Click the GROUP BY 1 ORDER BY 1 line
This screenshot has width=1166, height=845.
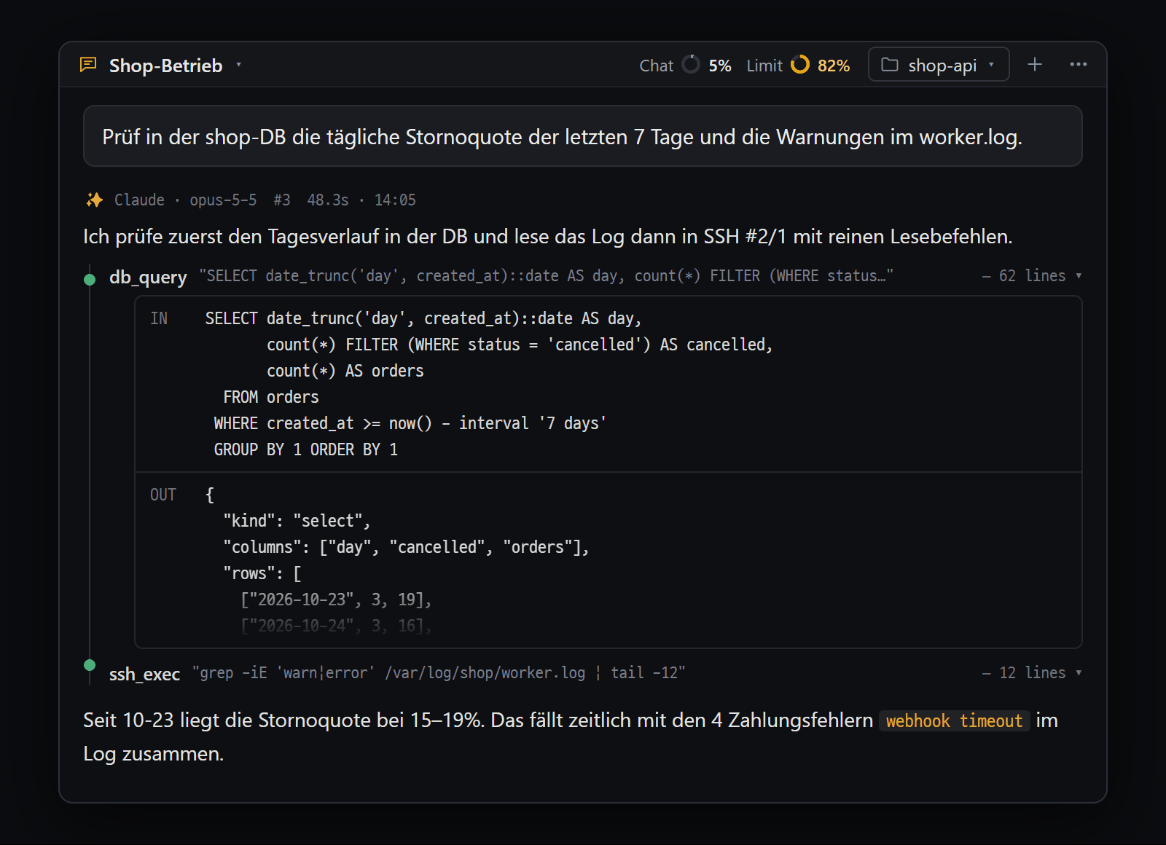click(306, 449)
